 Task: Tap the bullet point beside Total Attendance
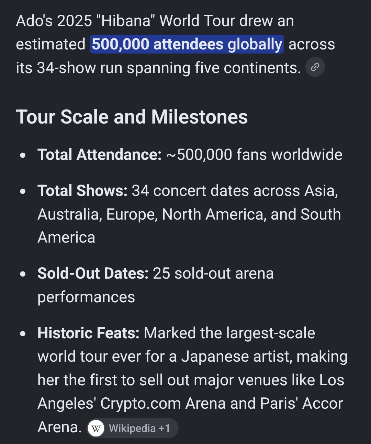23,155
